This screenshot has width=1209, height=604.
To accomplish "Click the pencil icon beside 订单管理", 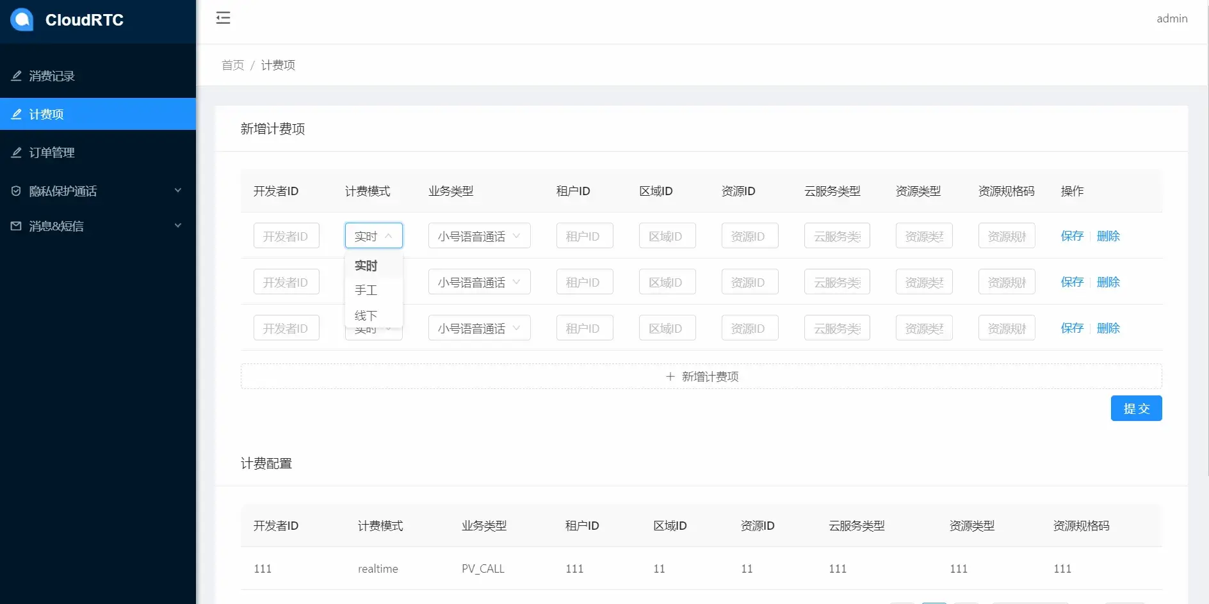I will pyautogui.click(x=16, y=152).
